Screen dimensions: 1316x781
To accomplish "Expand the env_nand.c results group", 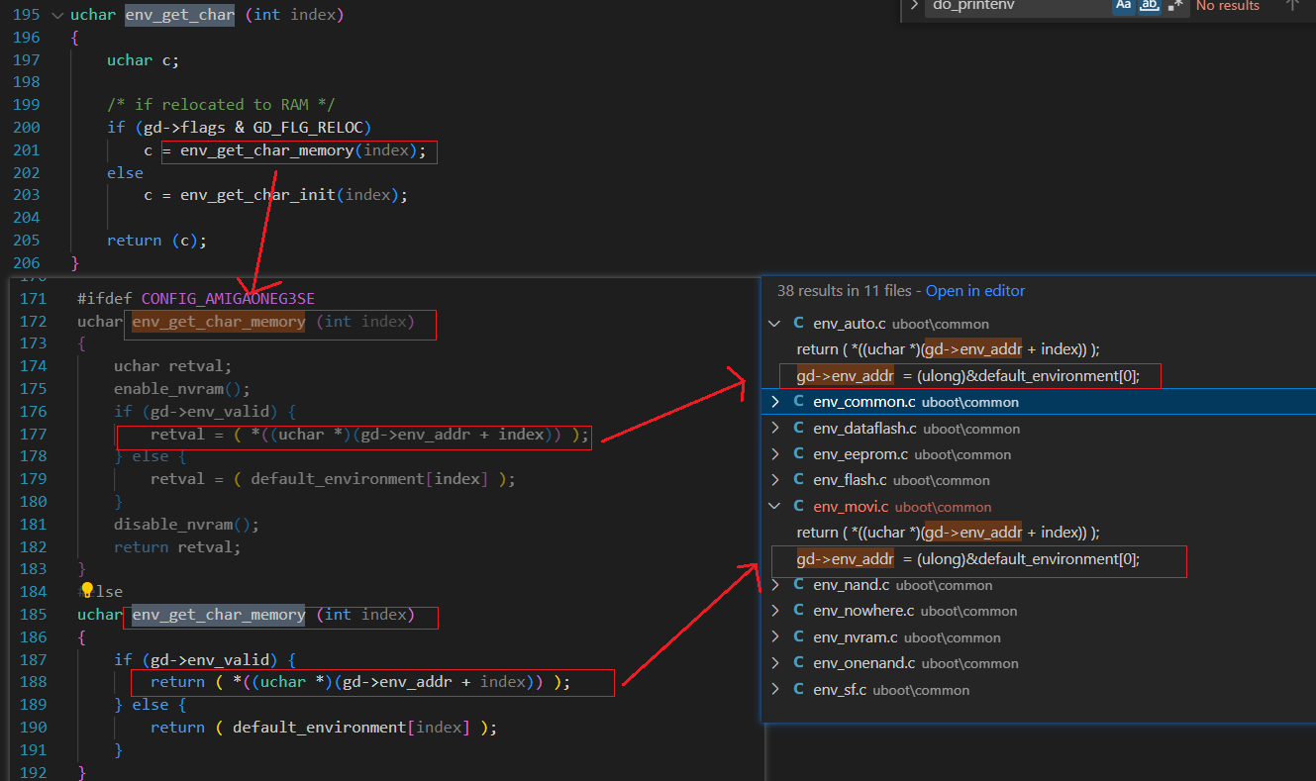I will pos(774,585).
